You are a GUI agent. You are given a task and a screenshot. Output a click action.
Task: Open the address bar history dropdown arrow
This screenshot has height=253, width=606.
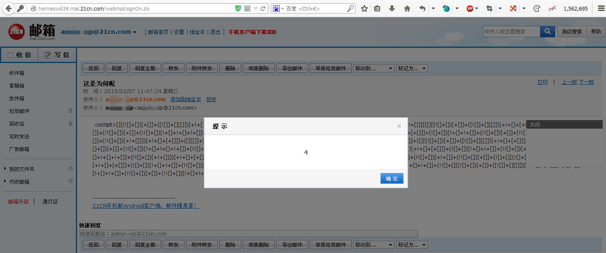256,8
